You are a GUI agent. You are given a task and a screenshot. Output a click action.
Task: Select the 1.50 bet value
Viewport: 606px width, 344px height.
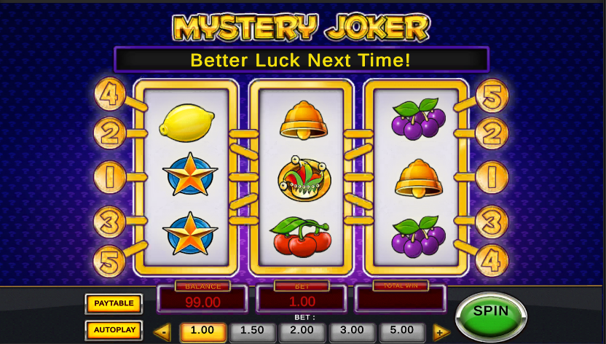click(x=252, y=331)
